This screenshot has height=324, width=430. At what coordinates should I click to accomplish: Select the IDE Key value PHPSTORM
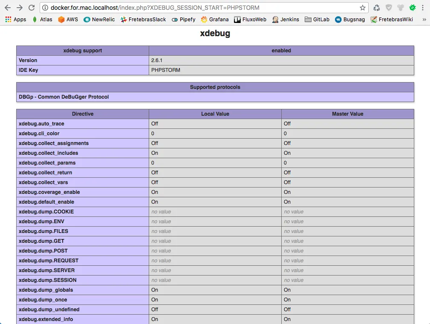point(166,70)
